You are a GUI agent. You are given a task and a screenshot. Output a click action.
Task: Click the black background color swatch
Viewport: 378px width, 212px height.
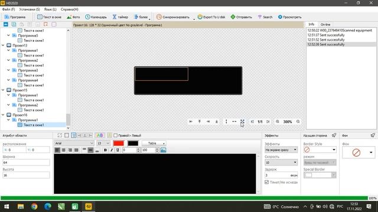133,143
